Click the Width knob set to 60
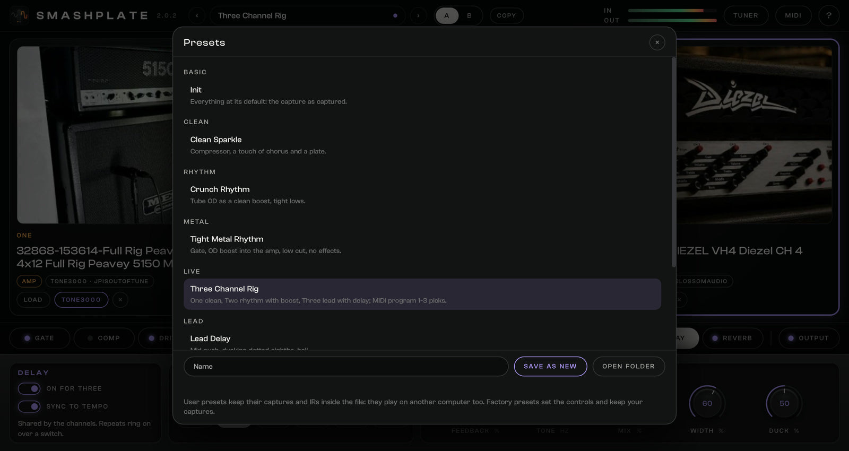The width and height of the screenshot is (849, 451). click(x=707, y=403)
